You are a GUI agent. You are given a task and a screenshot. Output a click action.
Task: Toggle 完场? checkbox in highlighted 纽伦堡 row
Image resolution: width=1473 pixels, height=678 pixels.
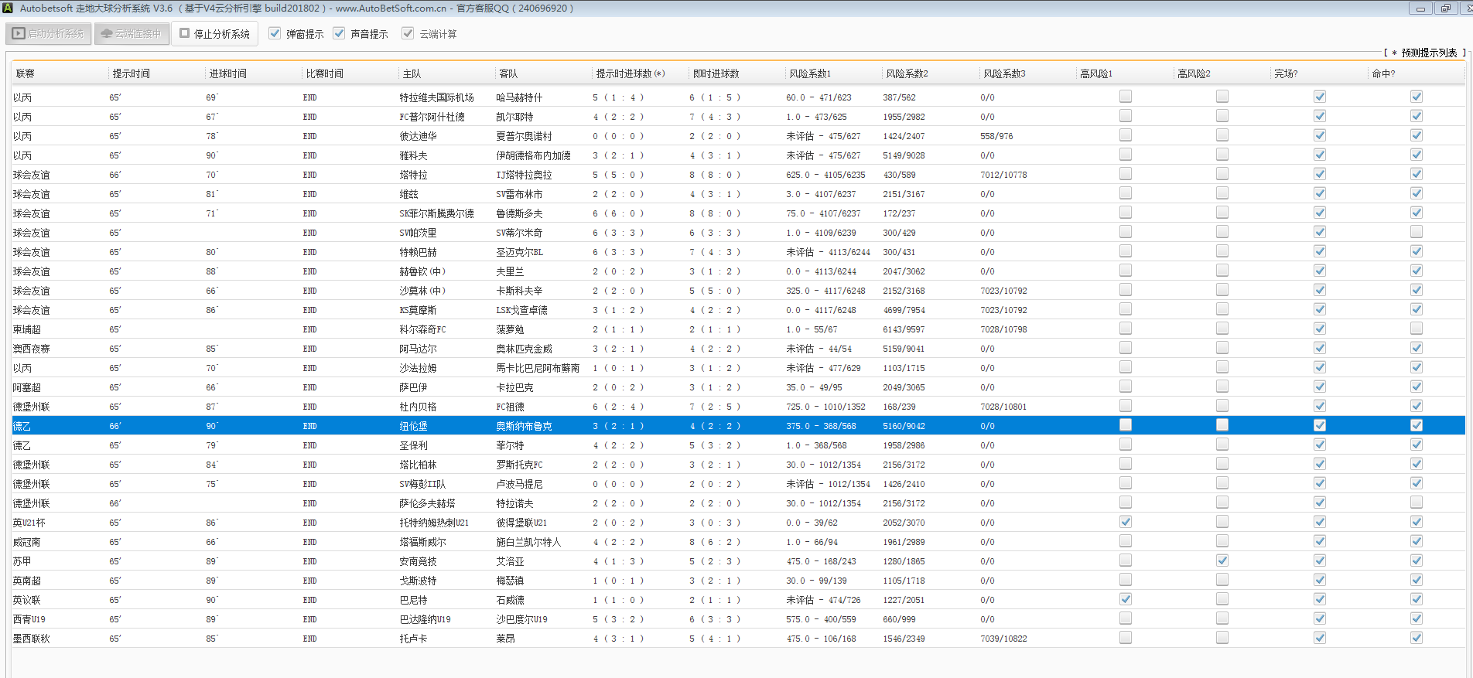(x=1319, y=425)
